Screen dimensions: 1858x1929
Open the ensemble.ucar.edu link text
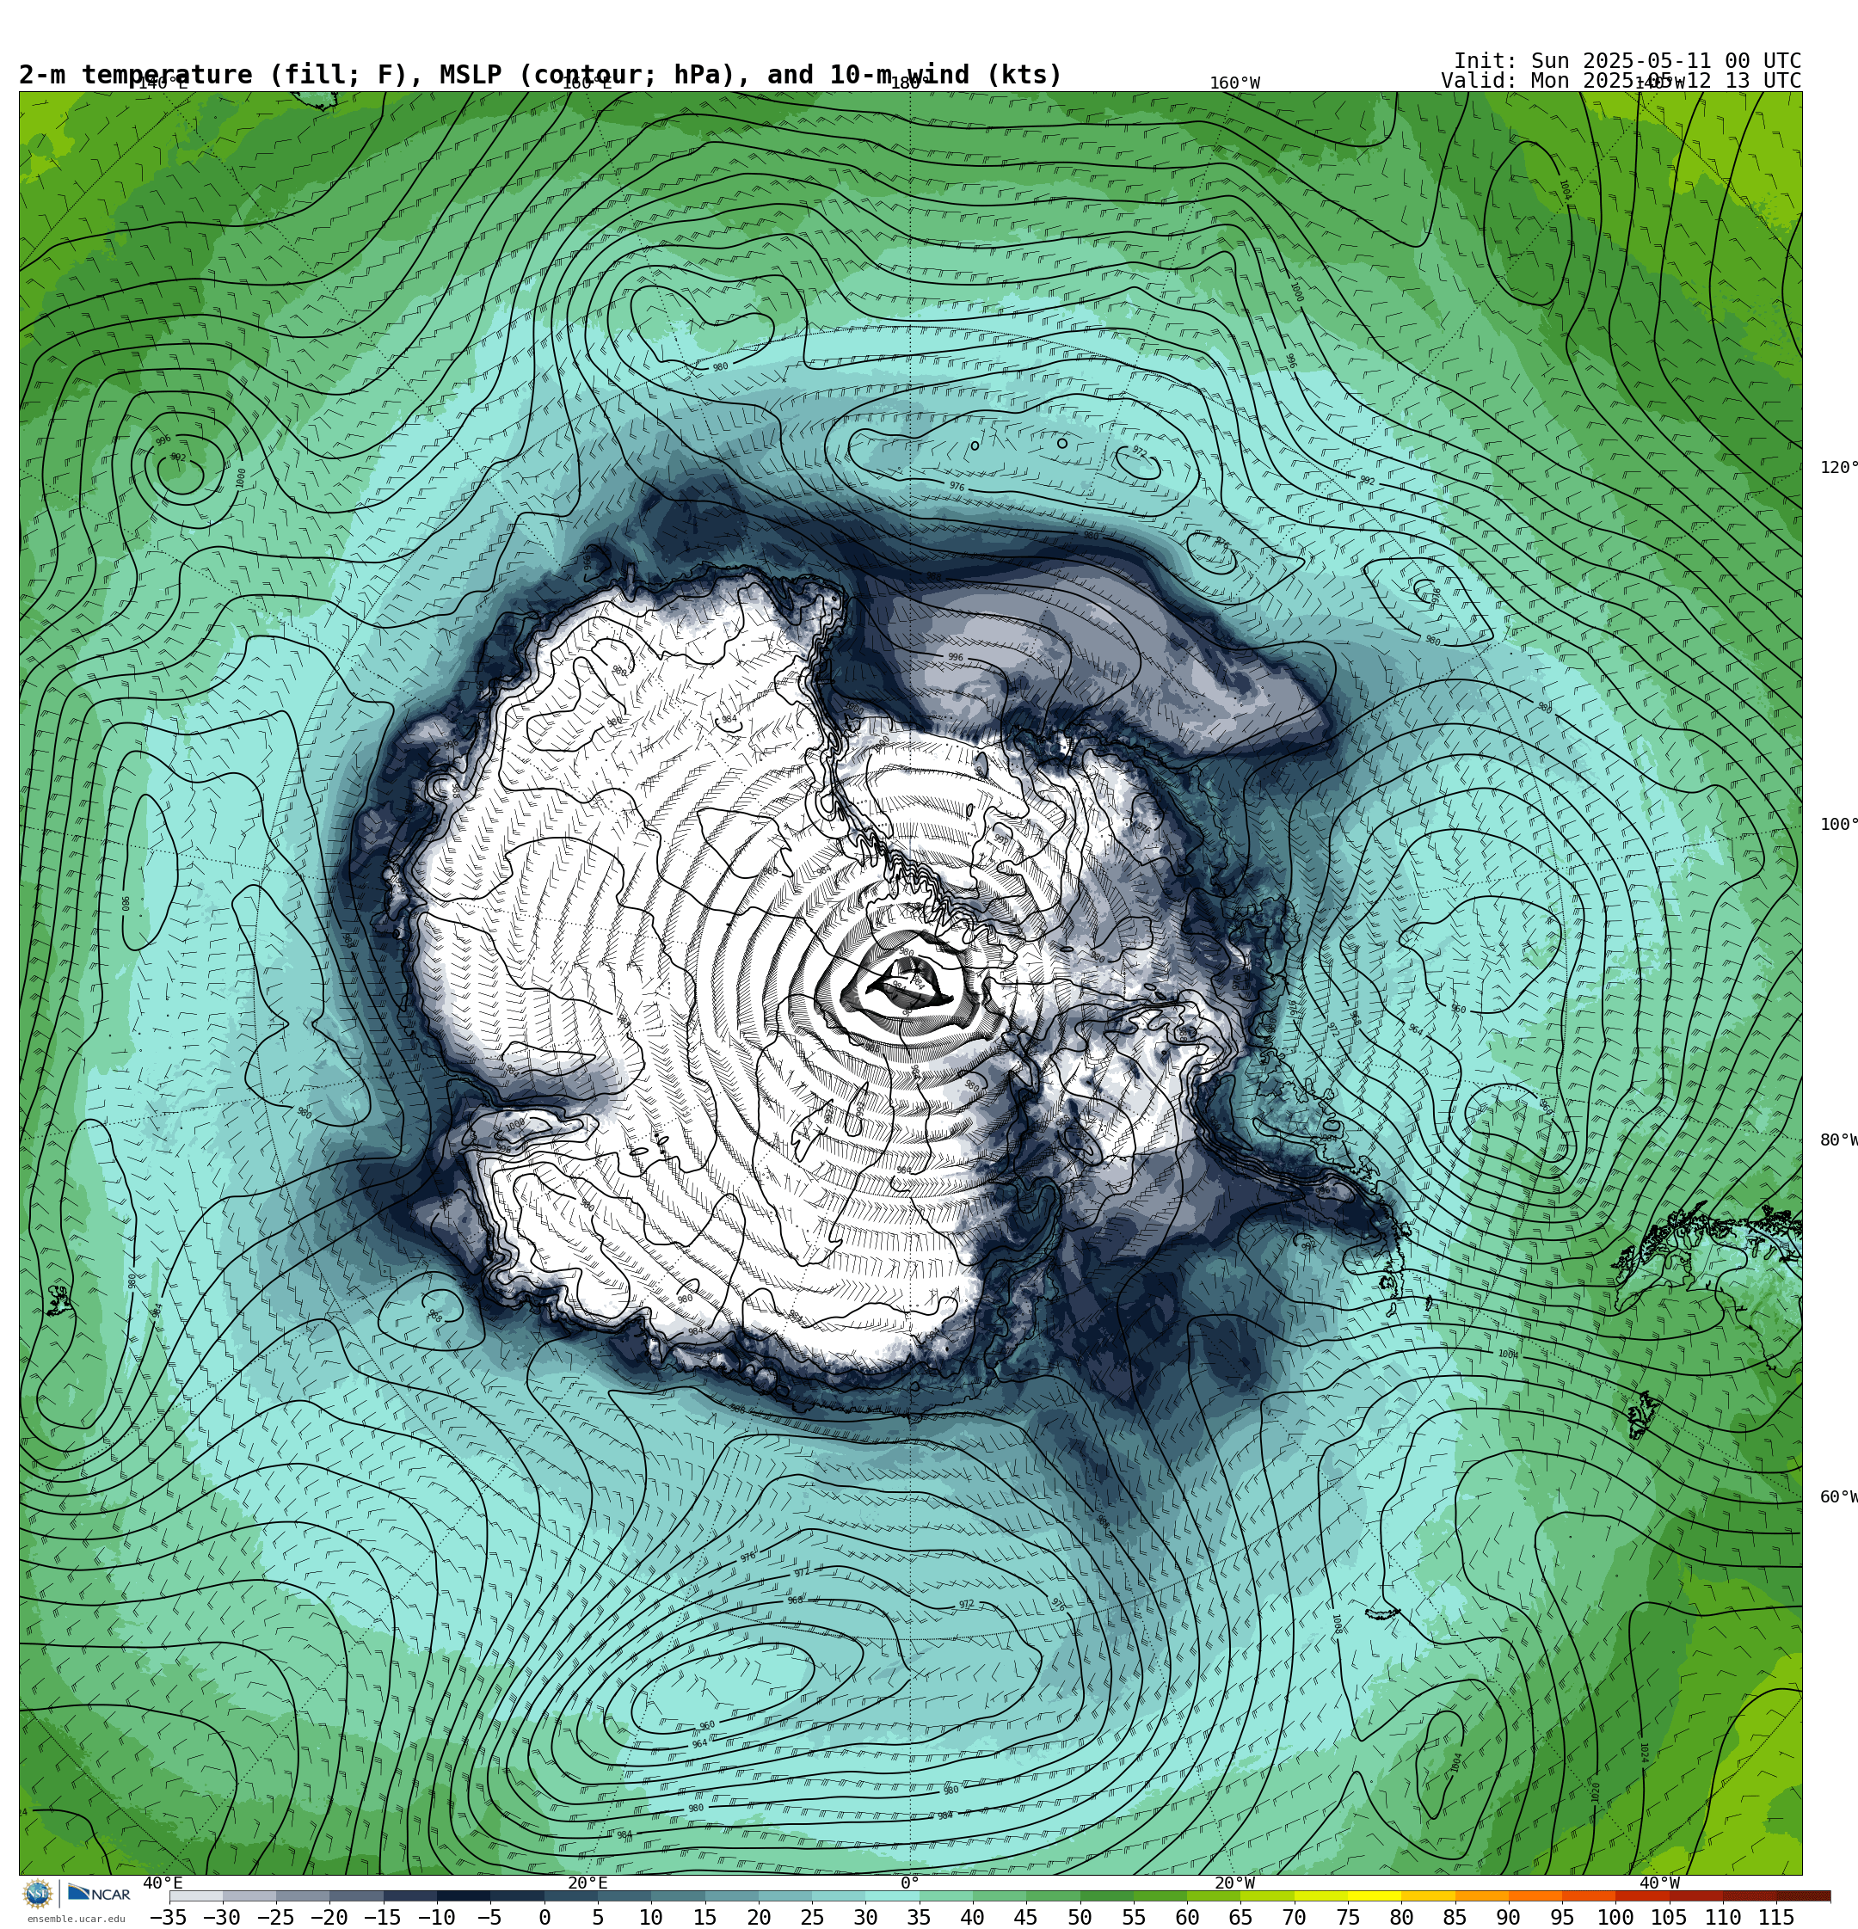pos(76,1918)
